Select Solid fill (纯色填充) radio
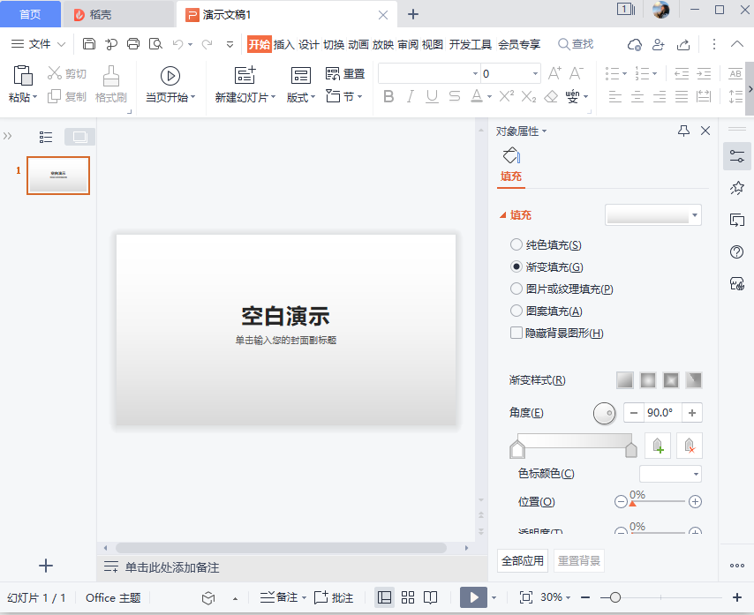 coord(516,244)
